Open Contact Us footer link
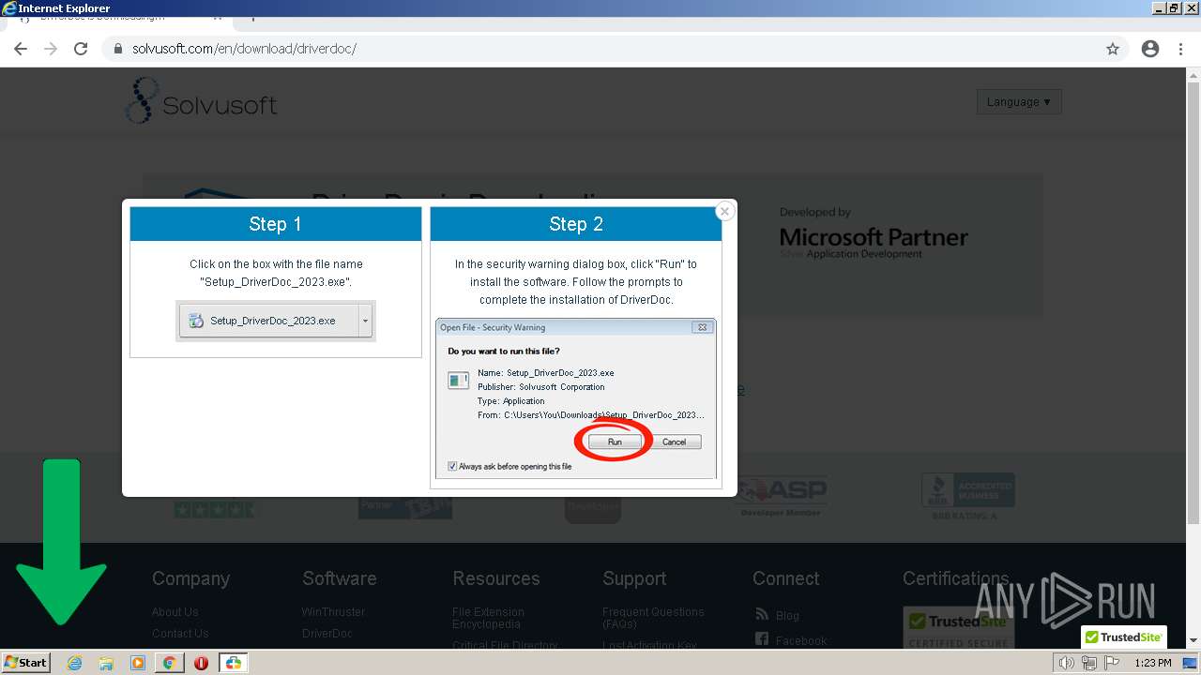The width and height of the screenshot is (1201, 675). point(180,633)
